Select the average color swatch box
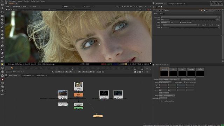The image size is (224, 126). point(191,72)
